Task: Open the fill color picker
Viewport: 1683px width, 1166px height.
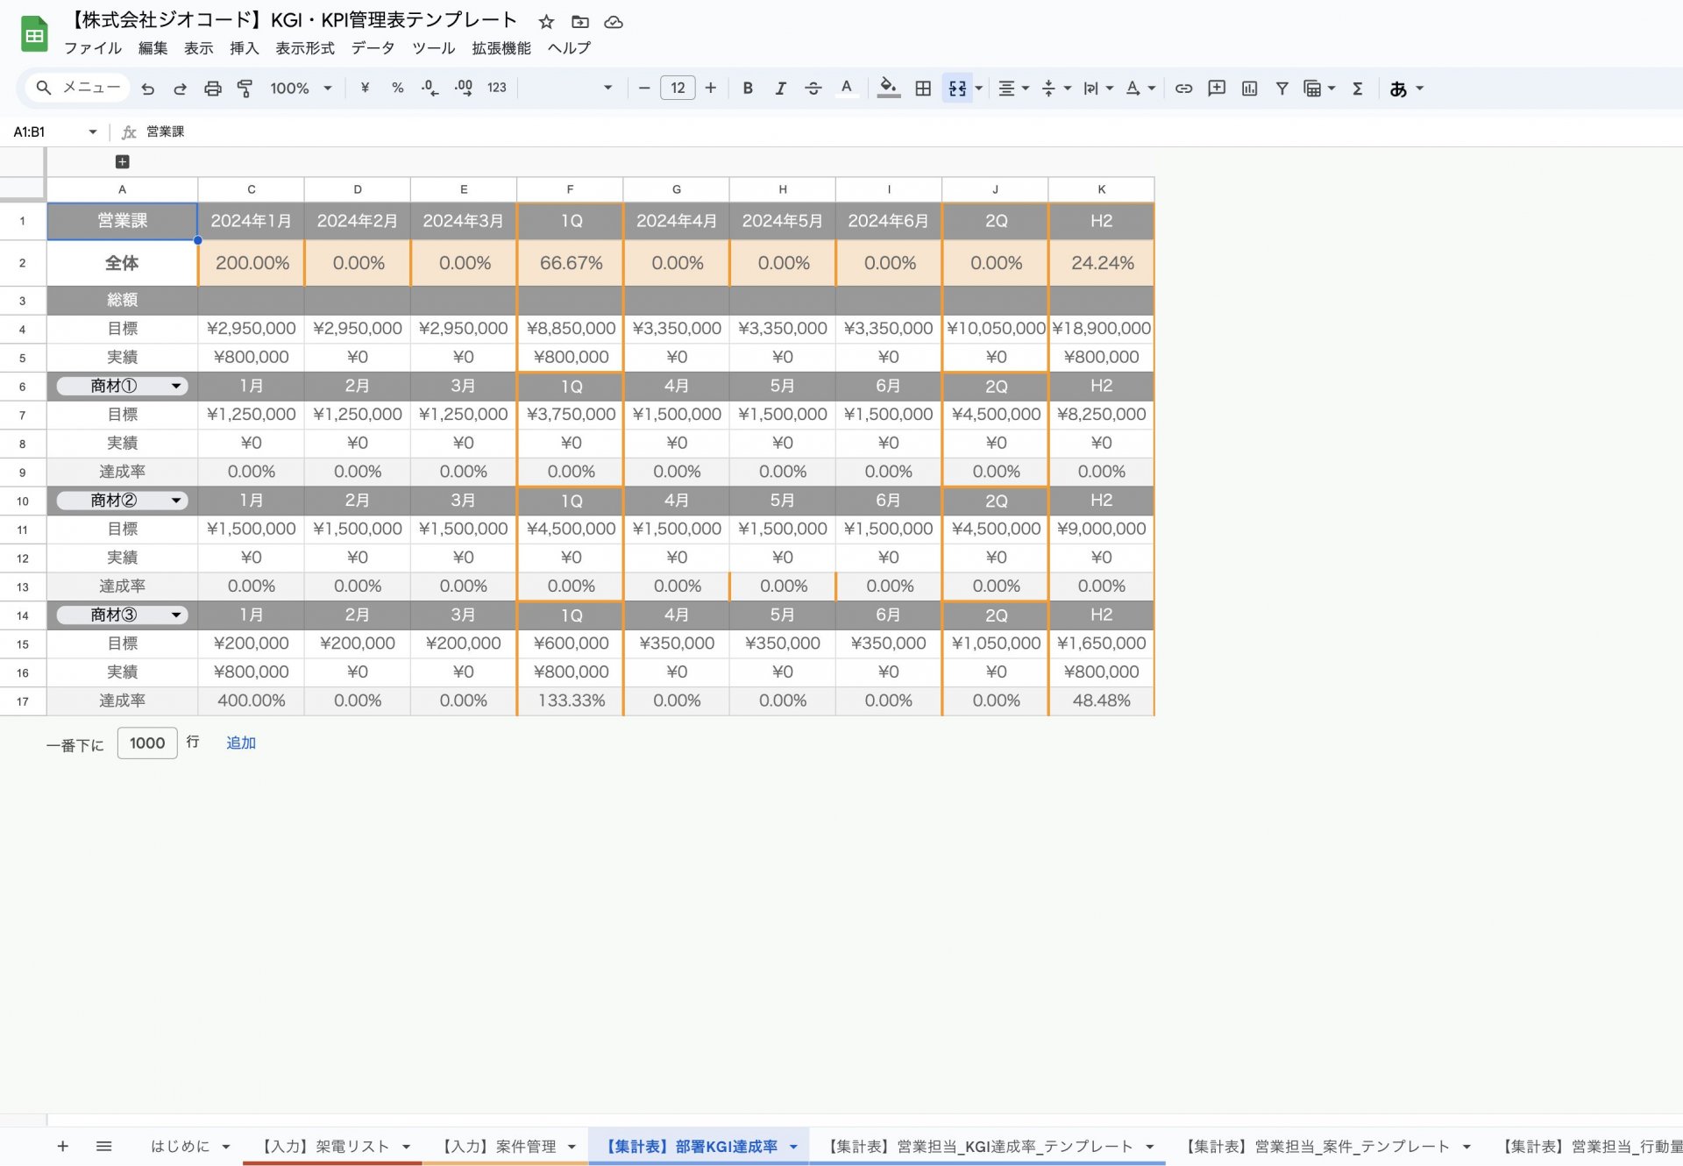Action: 888,88
